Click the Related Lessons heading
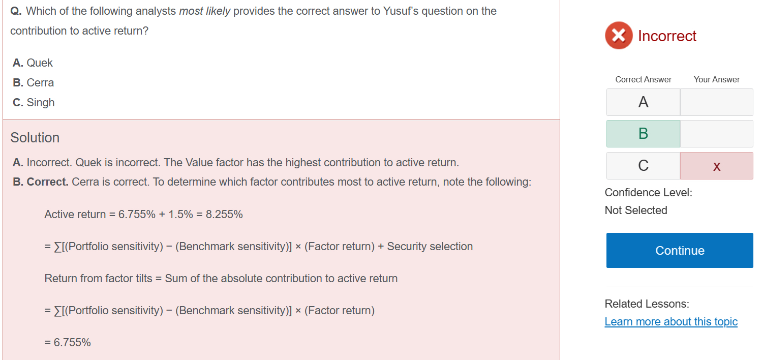 tap(647, 304)
